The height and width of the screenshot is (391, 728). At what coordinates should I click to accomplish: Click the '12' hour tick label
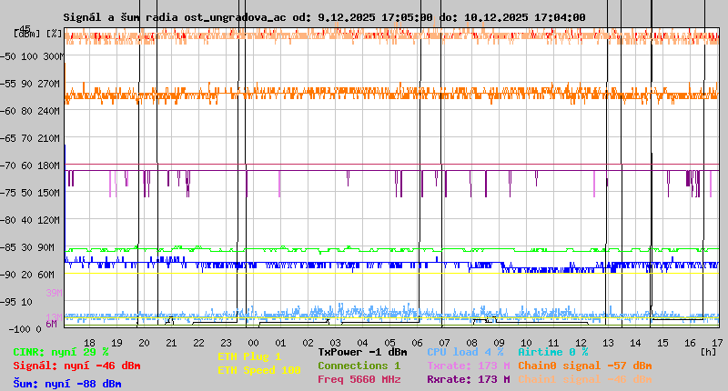581,343
